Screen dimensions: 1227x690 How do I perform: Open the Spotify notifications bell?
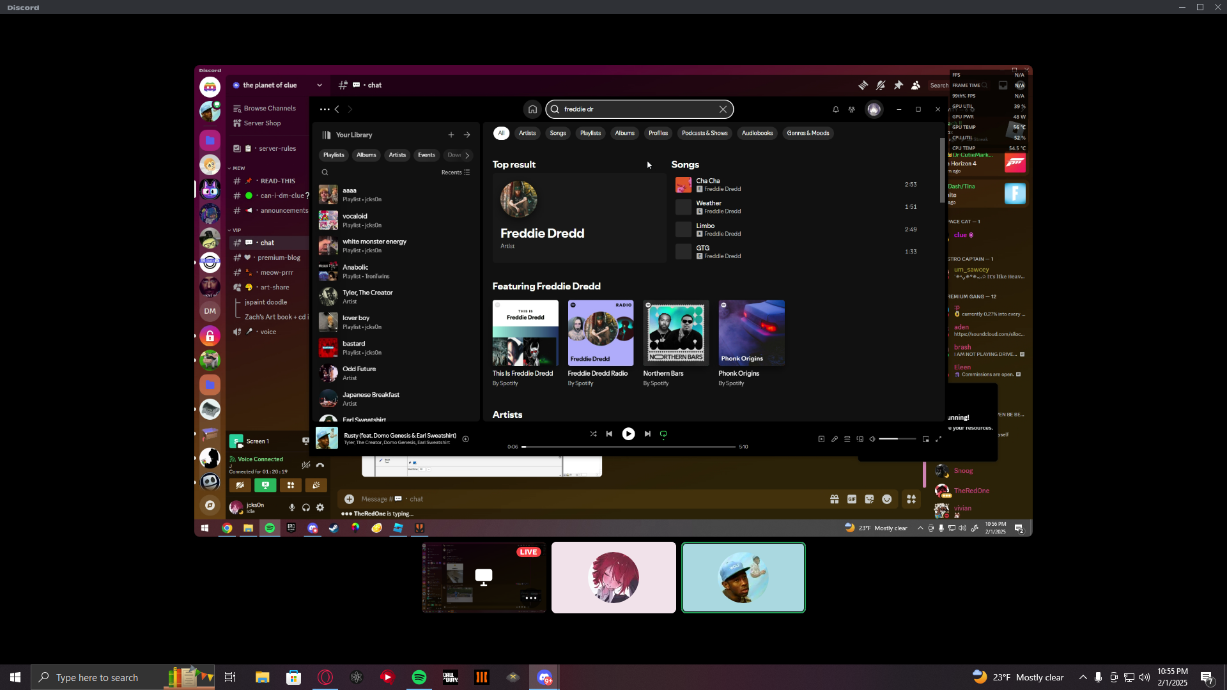835,109
